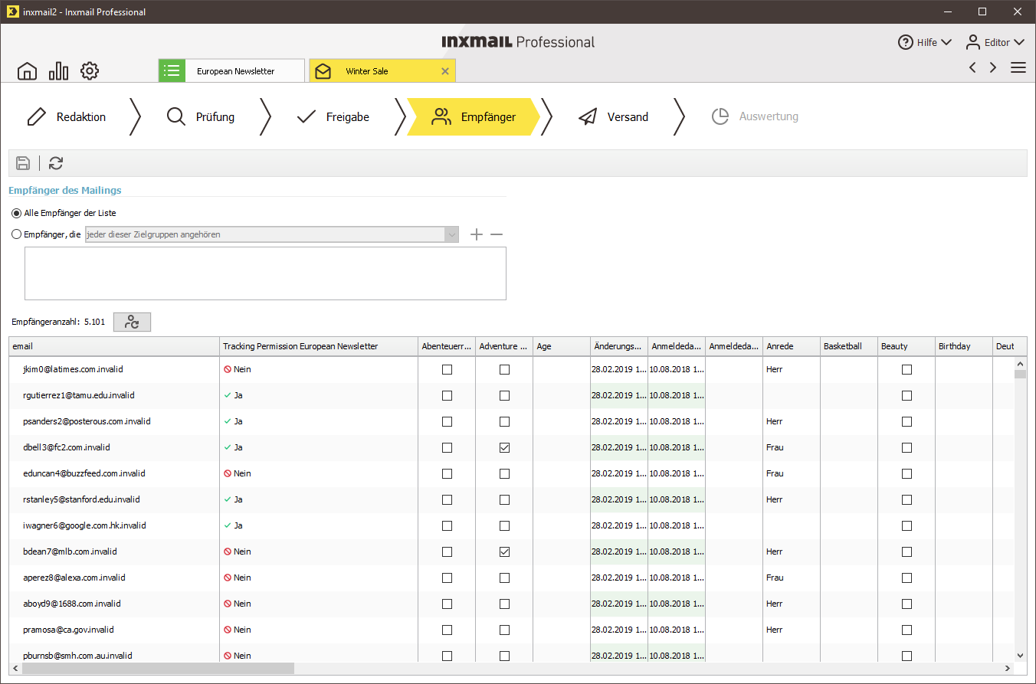Image resolution: width=1036 pixels, height=684 pixels.
Task: Sort by the Basketball column header
Action: [x=849, y=346]
